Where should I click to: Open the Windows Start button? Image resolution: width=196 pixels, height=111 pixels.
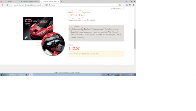click(2, 75)
